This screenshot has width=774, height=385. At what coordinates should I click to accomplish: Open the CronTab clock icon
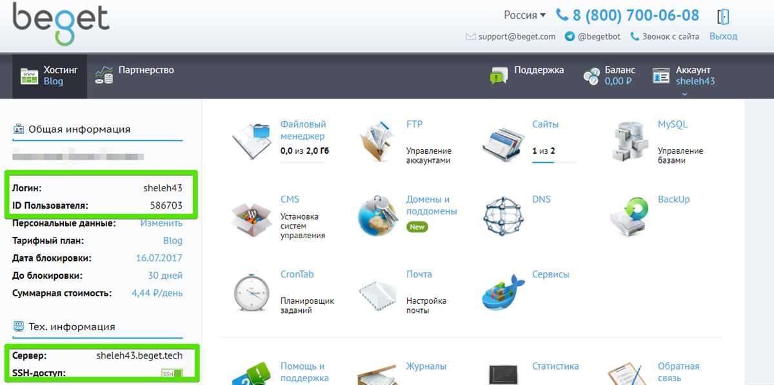tap(252, 293)
